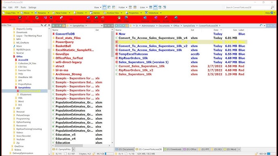278x156 pixels.
Task: Sort right pane by Size column header
Action: coord(235,30)
